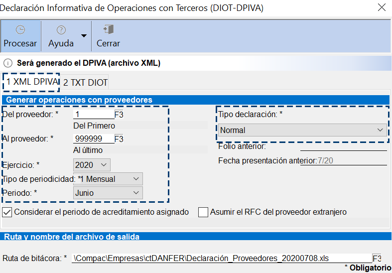This screenshot has width=392, height=273.
Task: Click the Del proveedor number field
Action: (x=94, y=114)
